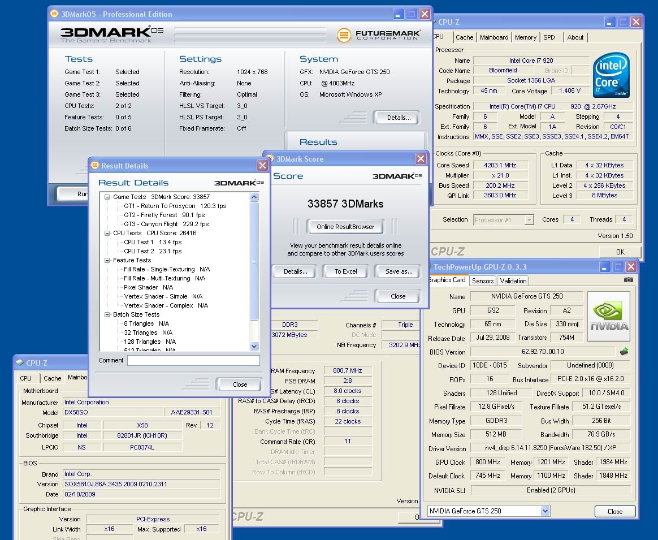658x540 pixels.
Task: Open the NVIDIA GeForce GTS 250 device dropdown
Action: [x=545, y=511]
